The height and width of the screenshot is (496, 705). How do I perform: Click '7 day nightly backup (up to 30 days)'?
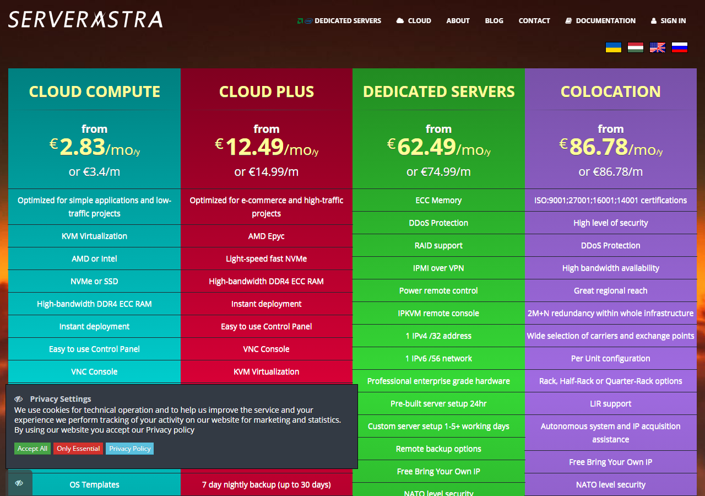pyautogui.click(x=267, y=484)
